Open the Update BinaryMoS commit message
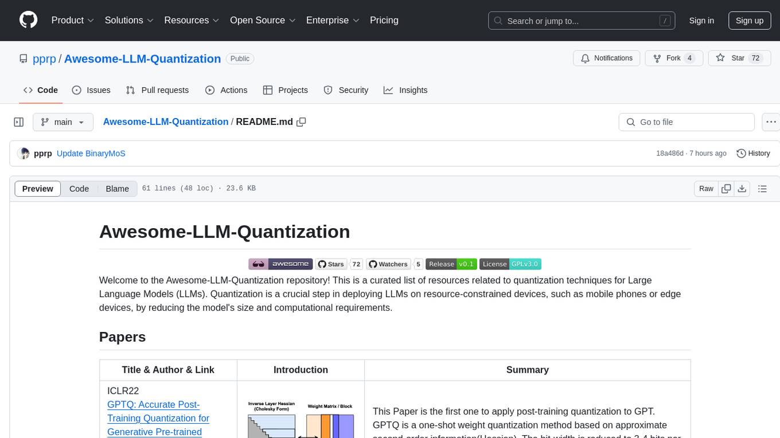The image size is (780, 438). point(91,153)
